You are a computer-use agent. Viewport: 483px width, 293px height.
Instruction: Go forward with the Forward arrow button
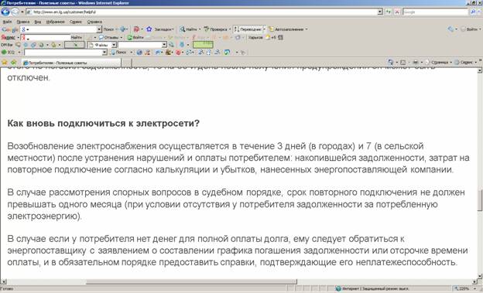coord(15,12)
